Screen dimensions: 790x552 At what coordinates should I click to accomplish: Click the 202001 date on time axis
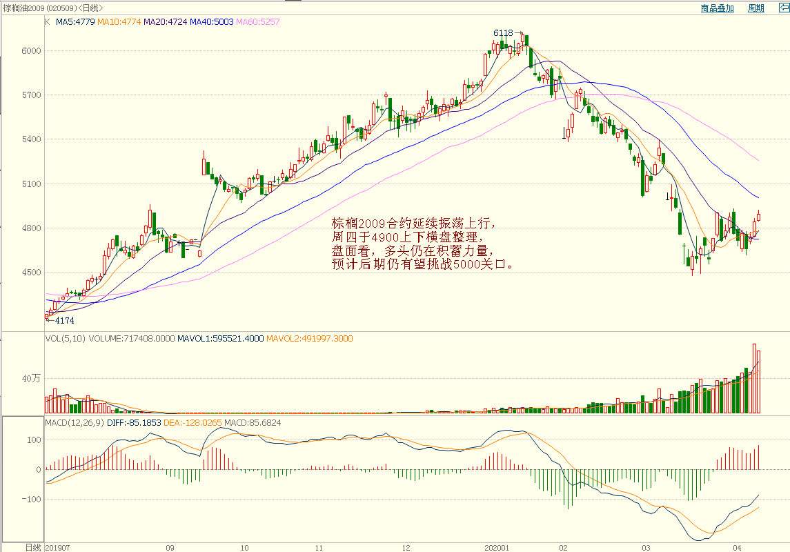click(497, 547)
